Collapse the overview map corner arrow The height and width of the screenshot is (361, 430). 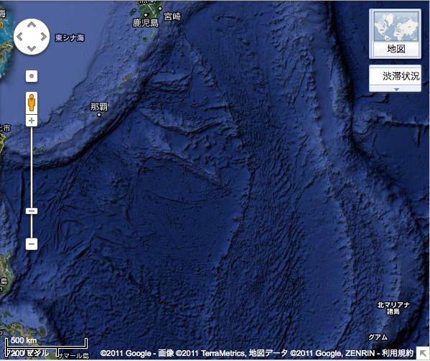(x=423, y=354)
